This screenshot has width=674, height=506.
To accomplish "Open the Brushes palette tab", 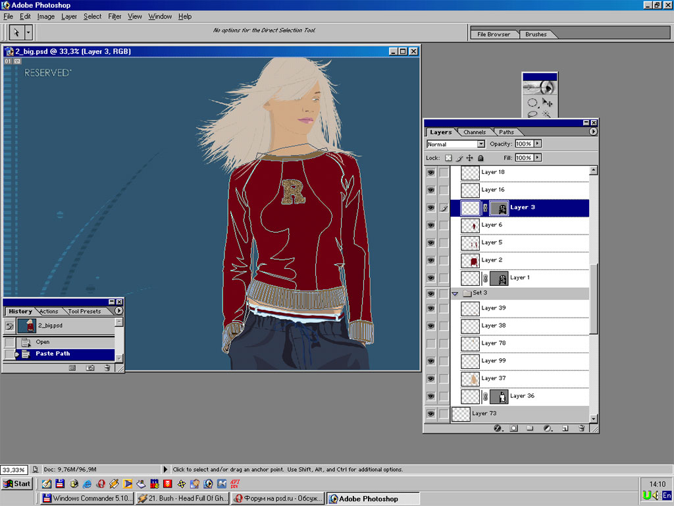I will 536,34.
